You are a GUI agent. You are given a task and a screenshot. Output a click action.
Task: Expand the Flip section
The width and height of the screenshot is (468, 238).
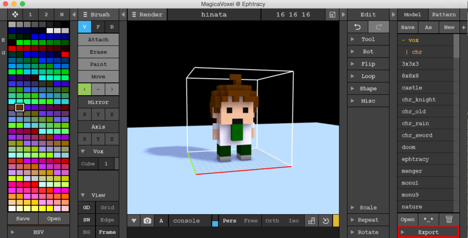pos(368,64)
